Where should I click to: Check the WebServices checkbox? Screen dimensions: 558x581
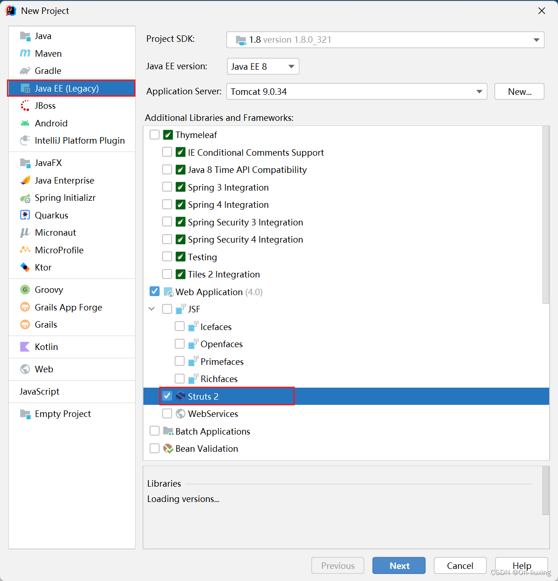tap(167, 413)
